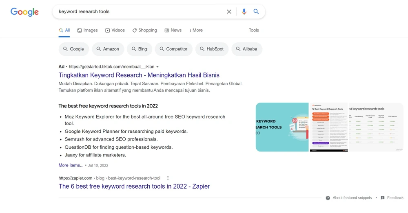Open the 12 Best Keyword Research Tools thumbnail
The image size is (408, 213).
[x=329, y=127]
